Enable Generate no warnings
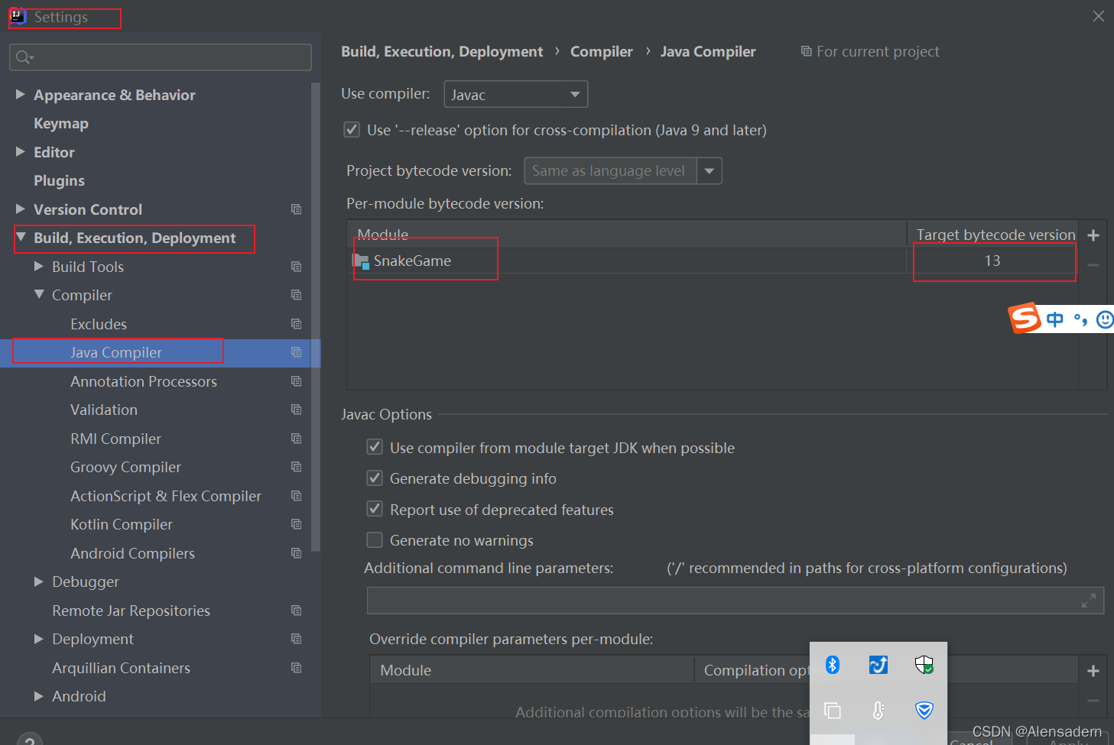The width and height of the screenshot is (1114, 745). [x=375, y=539]
